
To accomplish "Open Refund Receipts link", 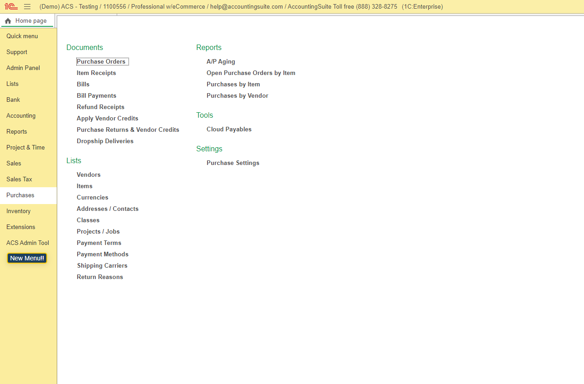I will (100, 107).
